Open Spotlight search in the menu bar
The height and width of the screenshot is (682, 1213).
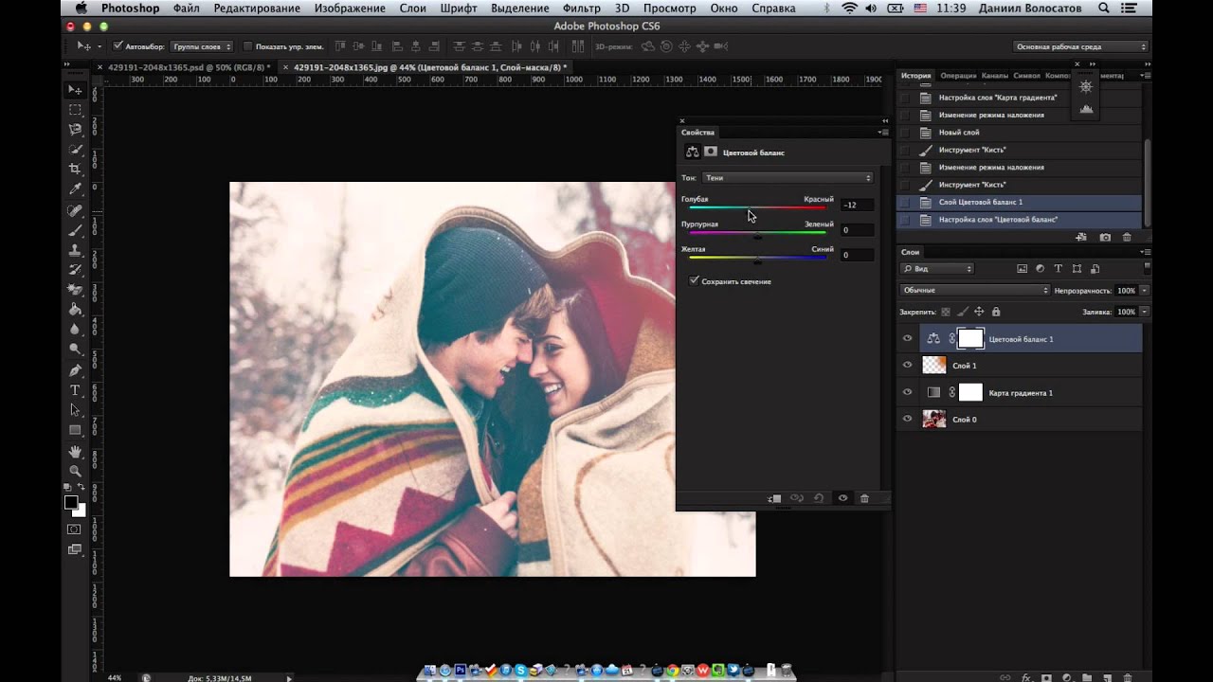click(x=1104, y=9)
